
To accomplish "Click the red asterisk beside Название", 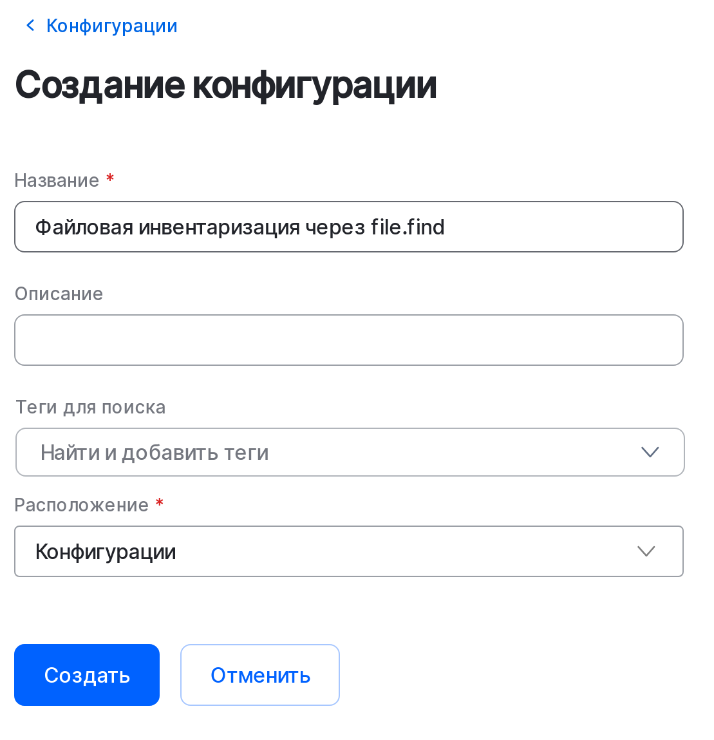I will (109, 179).
